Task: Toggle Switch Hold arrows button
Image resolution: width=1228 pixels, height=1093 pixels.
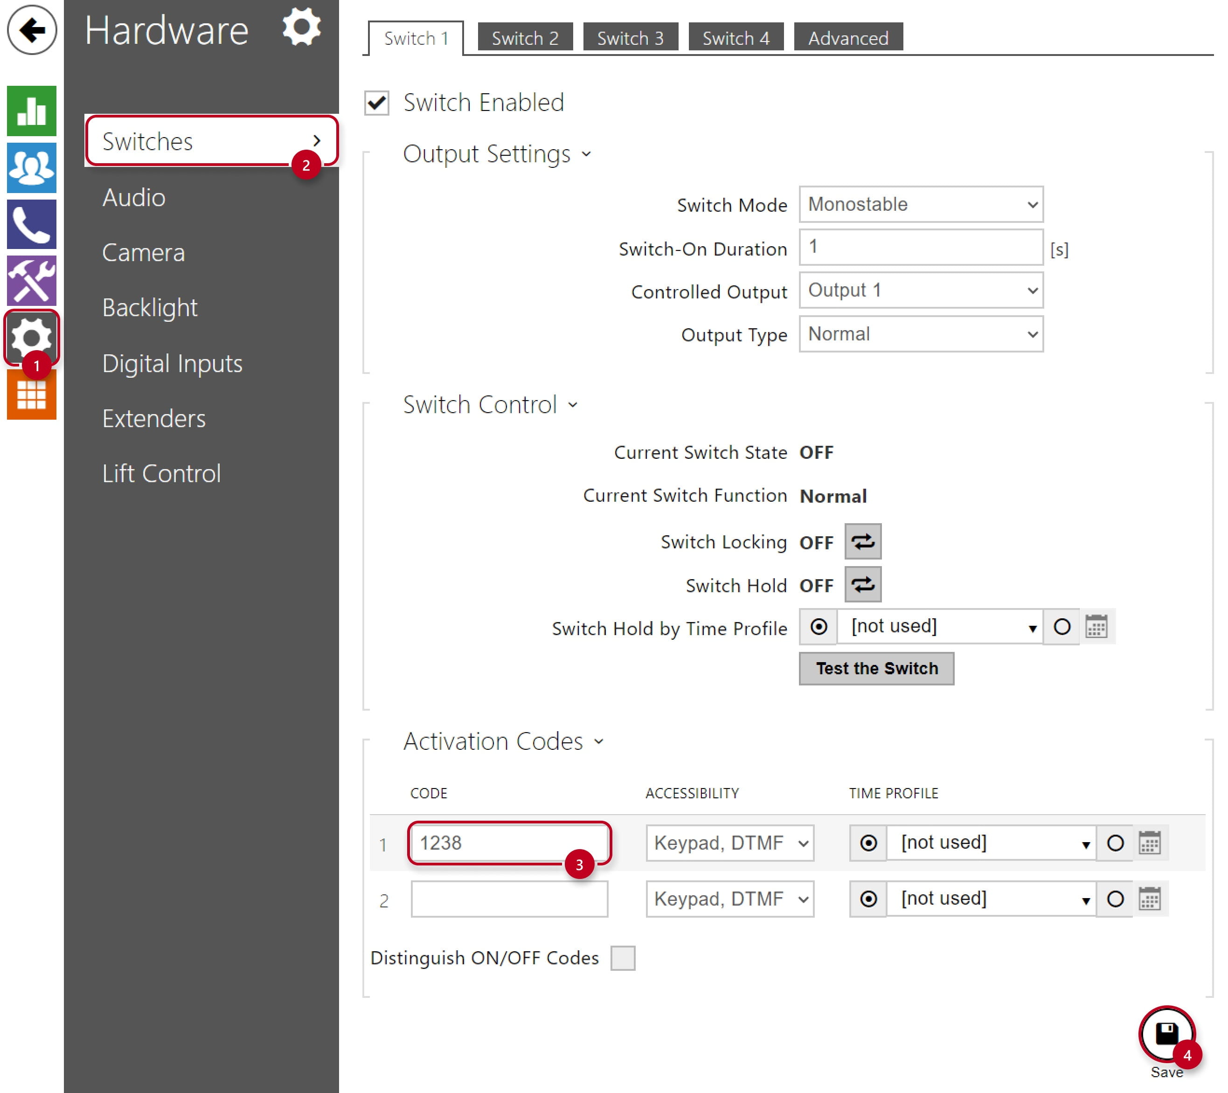Action: tap(863, 584)
